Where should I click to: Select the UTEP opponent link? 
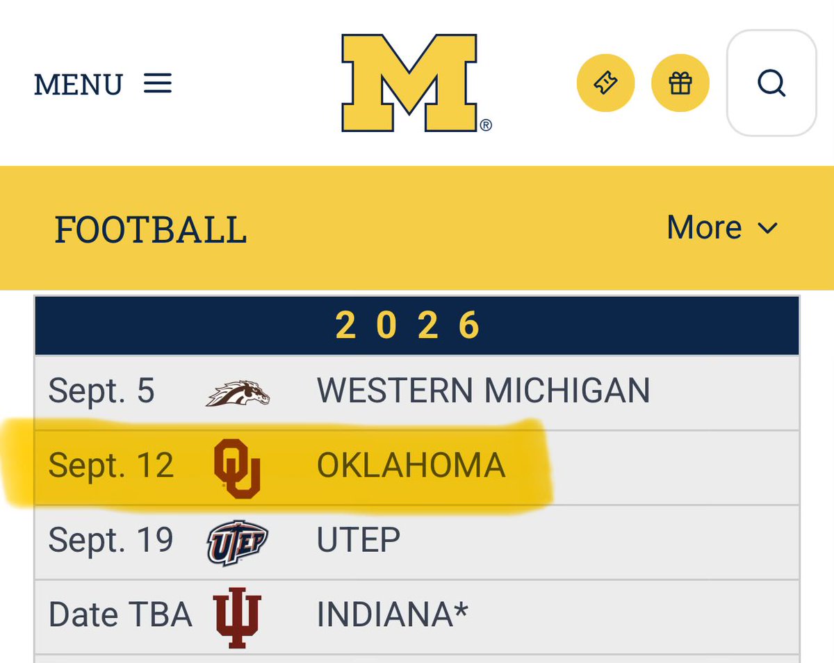[359, 540]
